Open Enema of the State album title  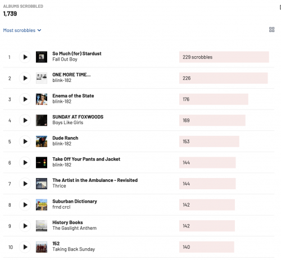coord(73,96)
